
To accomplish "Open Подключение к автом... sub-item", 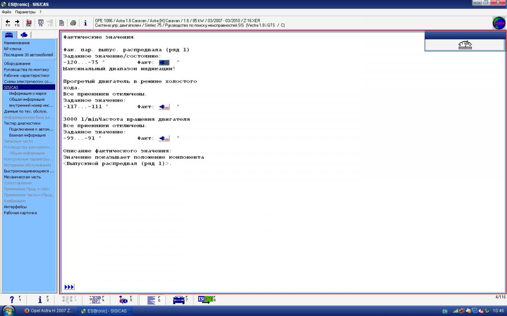I will pyautogui.click(x=32, y=129).
